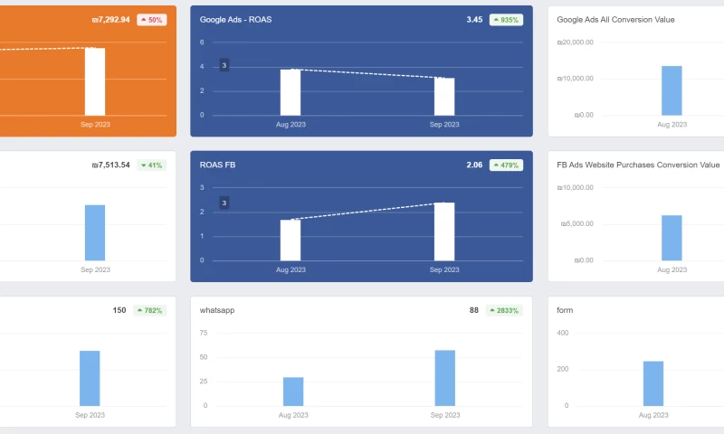Click the 479% change badge on ROAS FB
Viewport: 724px width, 434px height.
click(506, 165)
